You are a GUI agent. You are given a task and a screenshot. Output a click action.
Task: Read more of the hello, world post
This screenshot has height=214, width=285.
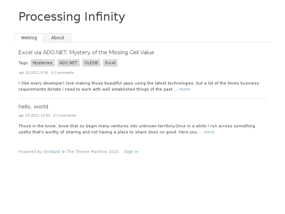[x=209, y=132]
